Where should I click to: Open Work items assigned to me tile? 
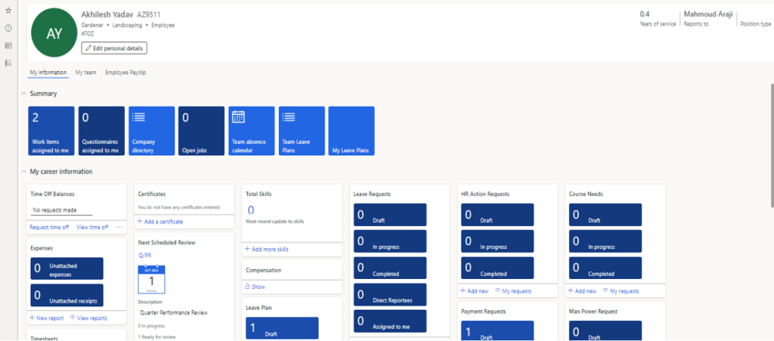tap(51, 132)
